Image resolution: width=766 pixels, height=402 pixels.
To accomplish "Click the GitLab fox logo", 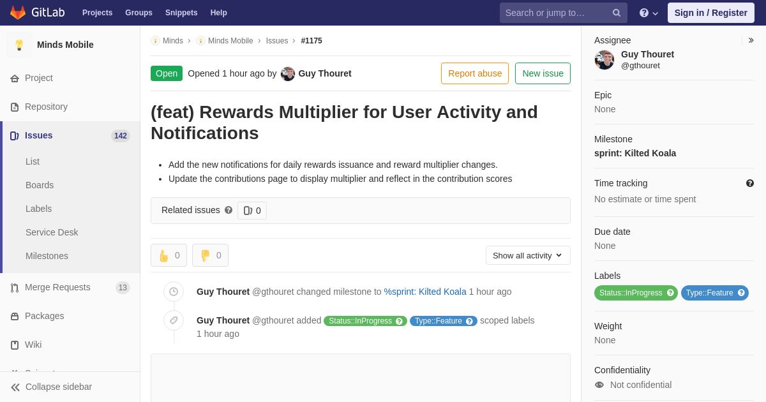I will (x=18, y=13).
